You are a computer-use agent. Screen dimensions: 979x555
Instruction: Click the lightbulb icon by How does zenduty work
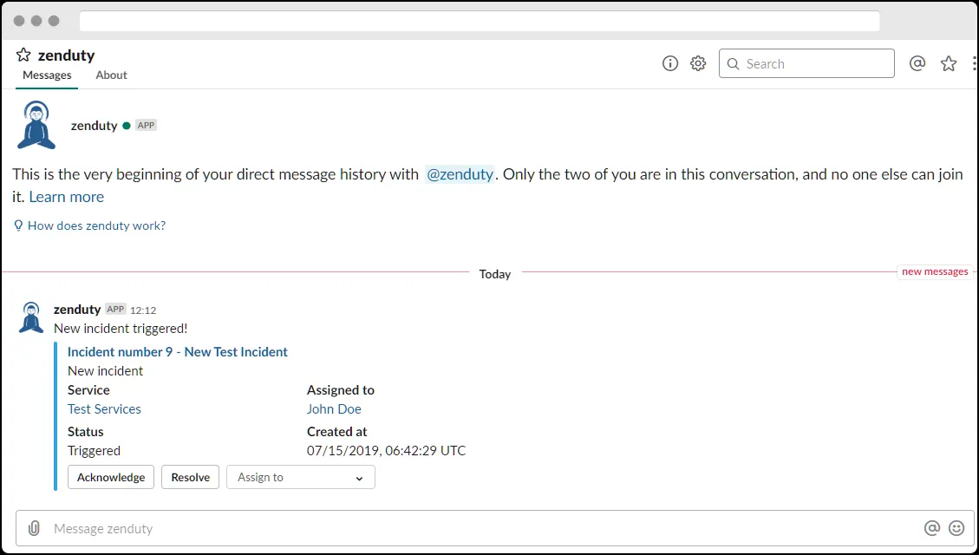tap(18, 225)
